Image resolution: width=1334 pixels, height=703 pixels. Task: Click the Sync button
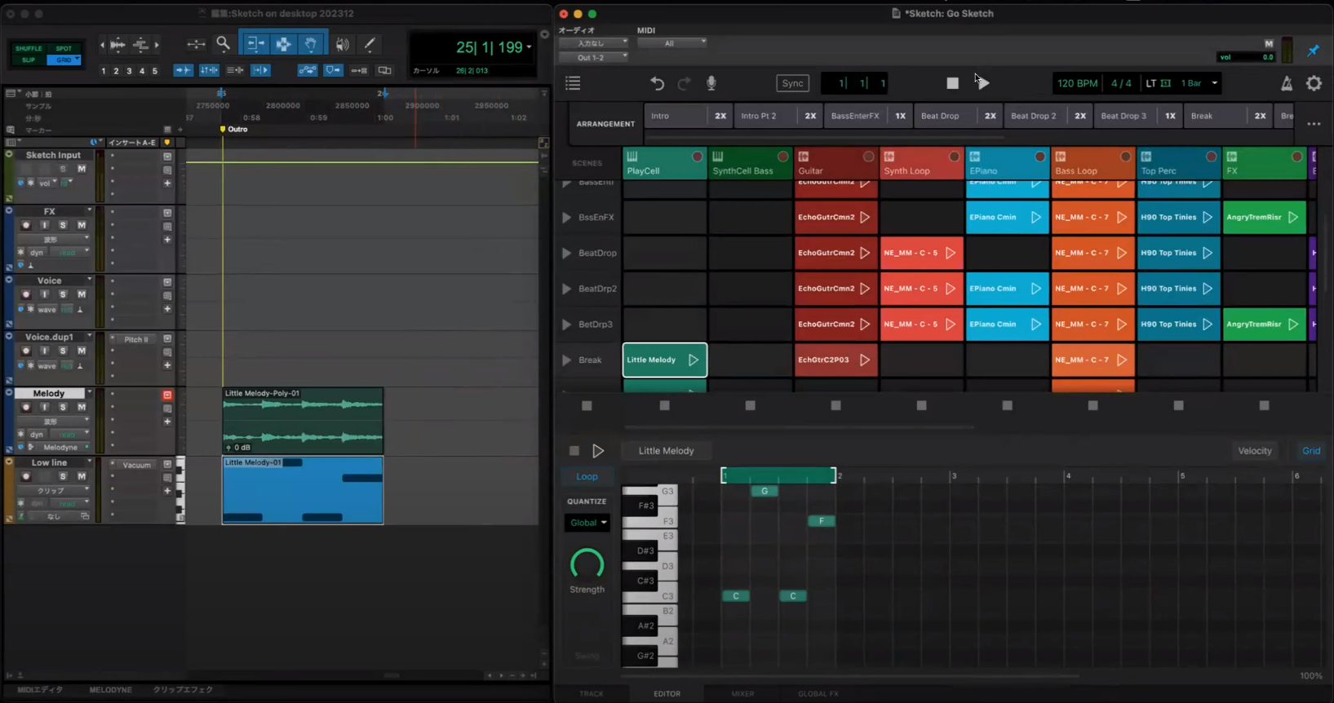792,83
